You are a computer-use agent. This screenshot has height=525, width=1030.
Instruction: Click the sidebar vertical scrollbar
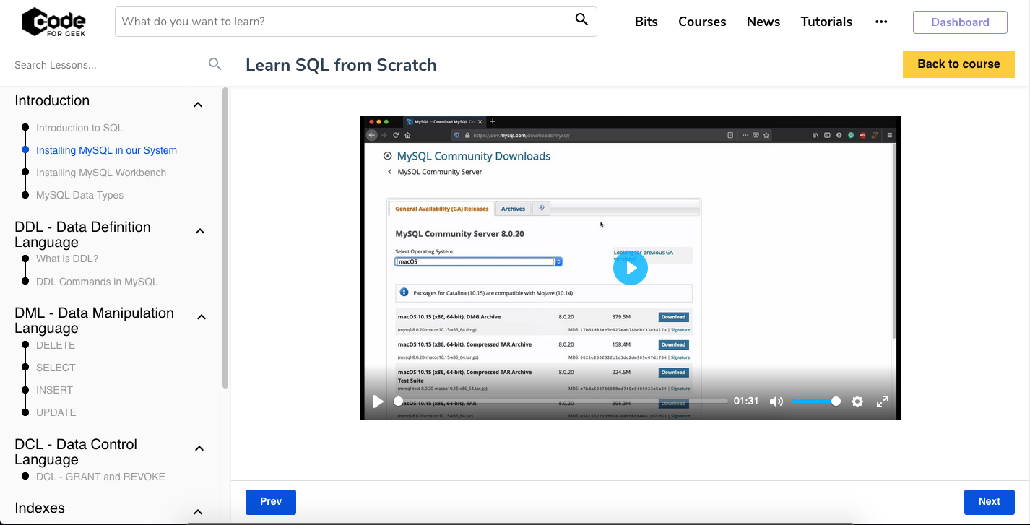(225, 238)
